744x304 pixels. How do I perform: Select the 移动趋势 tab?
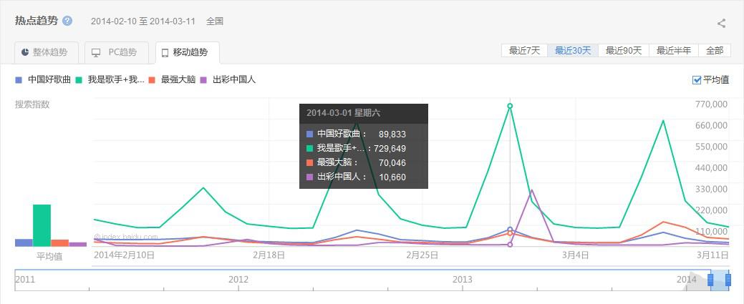pyautogui.click(x=188, y=53)
